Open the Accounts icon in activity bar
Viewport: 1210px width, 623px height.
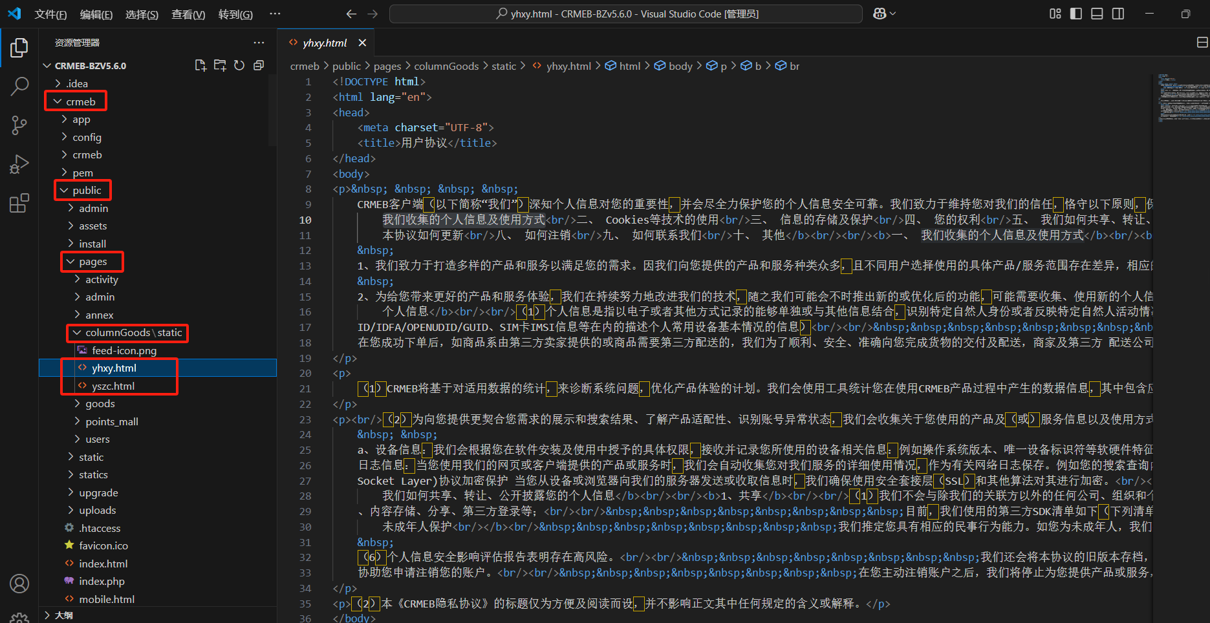[x=19, y=584]
